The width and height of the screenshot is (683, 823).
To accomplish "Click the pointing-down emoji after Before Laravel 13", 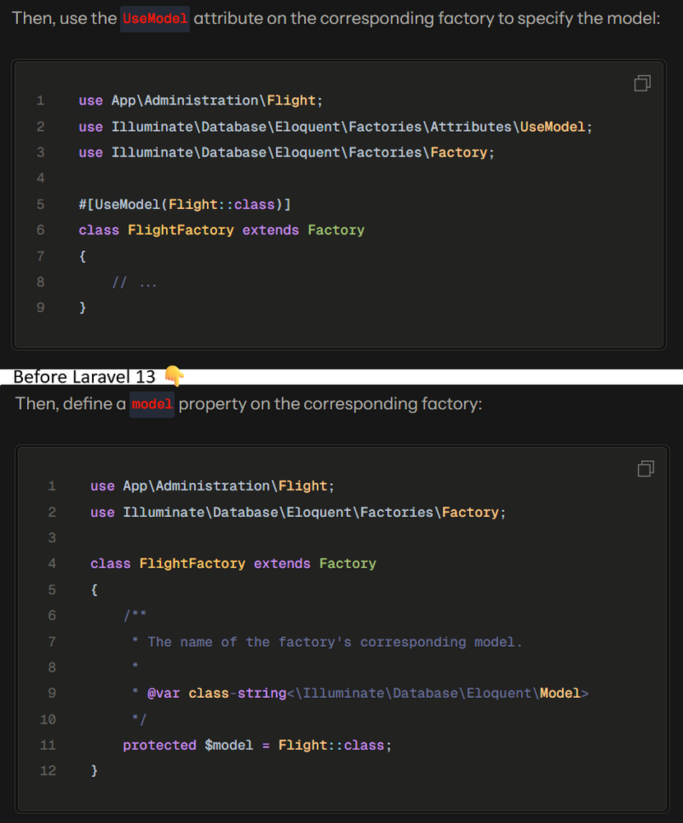I will [174, 377].
